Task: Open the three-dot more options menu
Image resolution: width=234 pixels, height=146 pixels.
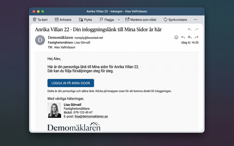Action: 195,19
